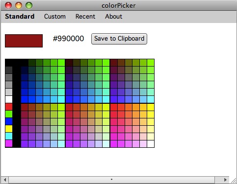
Task: Pick the yellow swatch in the leftmost column
Action: coord(9,129)
